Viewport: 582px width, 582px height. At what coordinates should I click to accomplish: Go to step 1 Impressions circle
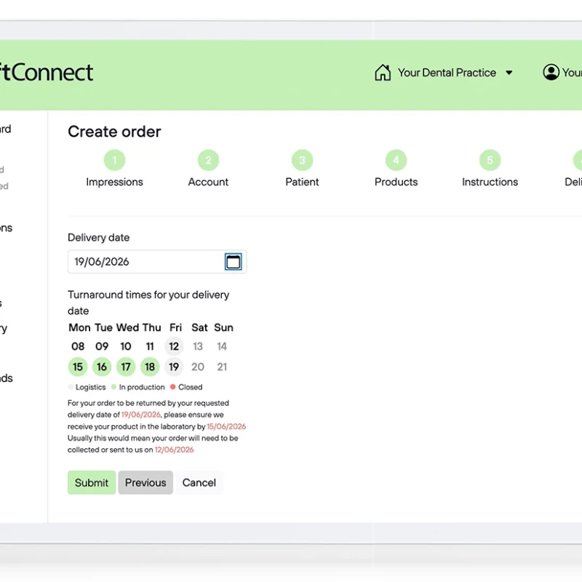(x=114, y=160)
